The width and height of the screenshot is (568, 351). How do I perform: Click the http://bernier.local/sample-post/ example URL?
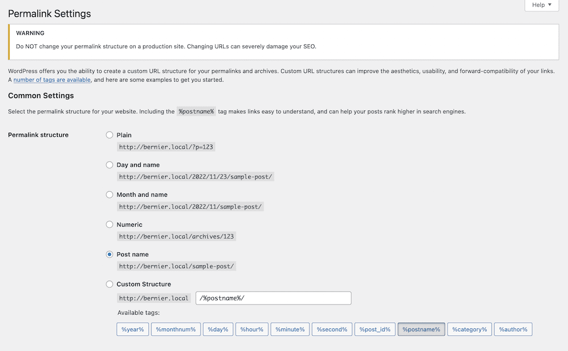click(x=177, y=267)
